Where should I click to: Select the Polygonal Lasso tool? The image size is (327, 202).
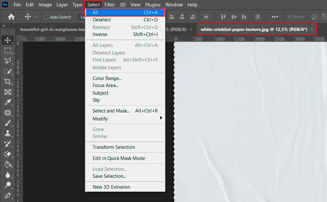pos(8,61)
